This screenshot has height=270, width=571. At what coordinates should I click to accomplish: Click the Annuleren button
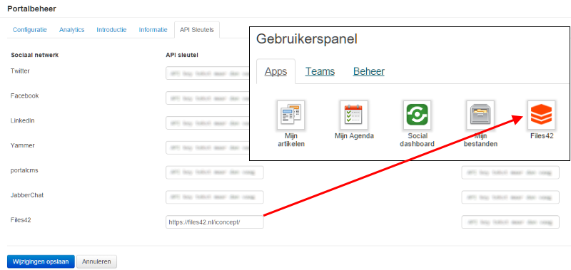pyautogui.click(x=96, y=261)
